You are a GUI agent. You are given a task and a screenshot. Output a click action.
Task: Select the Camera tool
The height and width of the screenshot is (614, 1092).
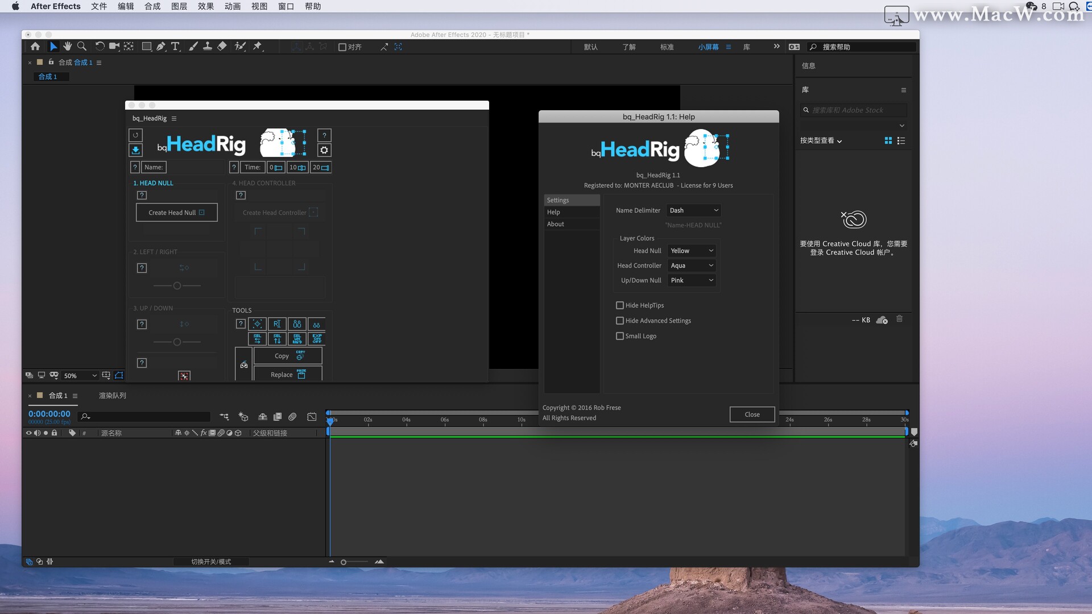point(114,47)
